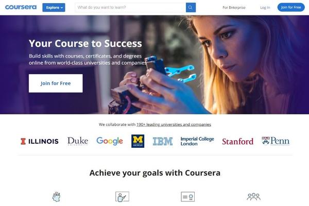
Task: Open the 190+ leading universities and companies link
Action: pos(174,125)
